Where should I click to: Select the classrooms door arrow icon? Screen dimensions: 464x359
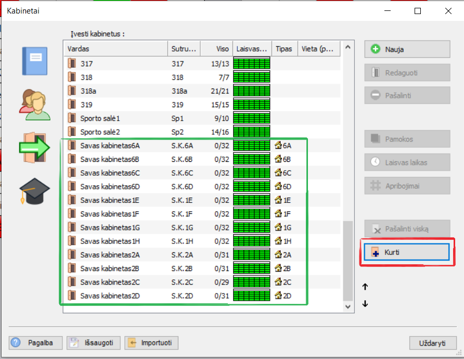(34, 147)
